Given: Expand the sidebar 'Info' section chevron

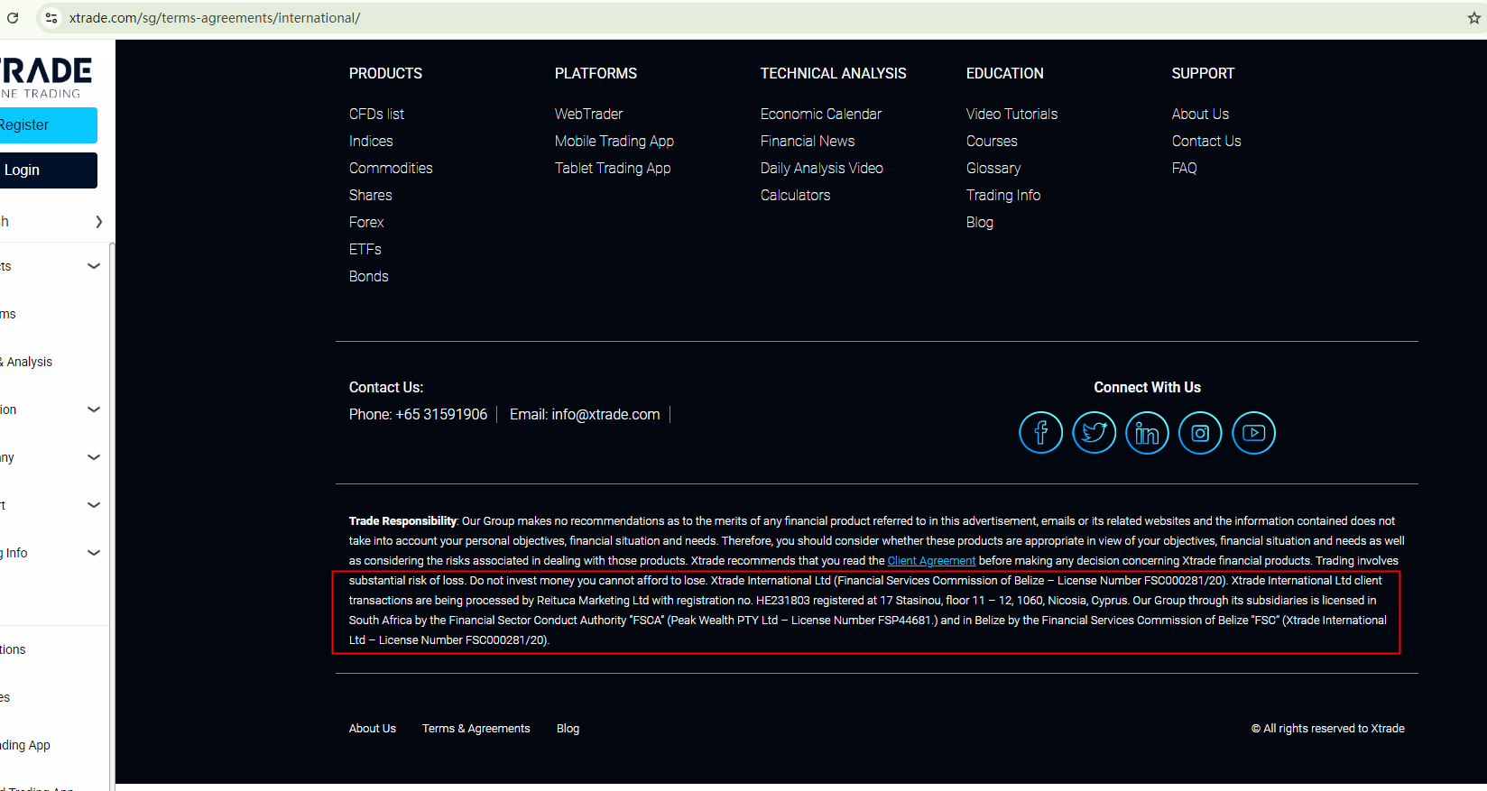Looking at the screenshot, I should coord(94,553).
